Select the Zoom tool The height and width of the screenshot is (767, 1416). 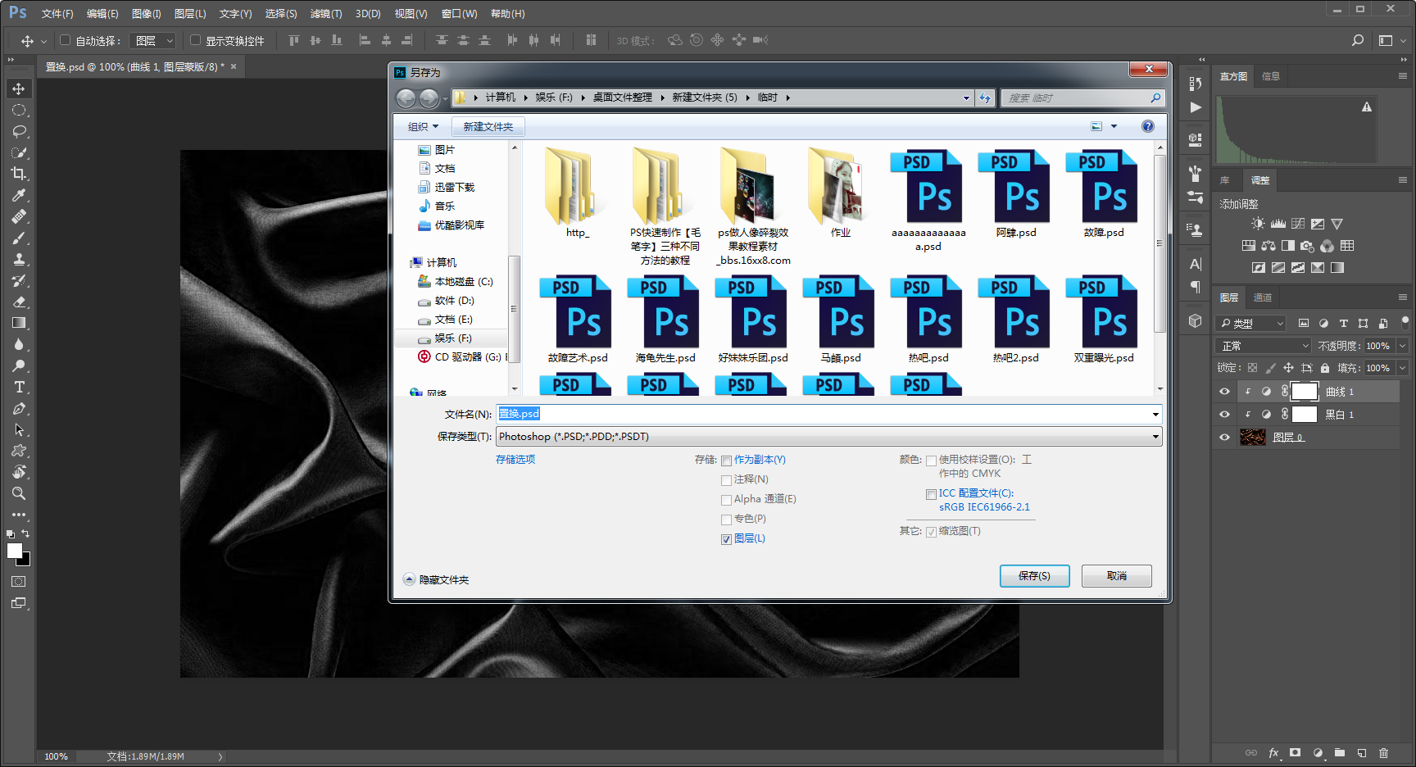tap(19, 493)
